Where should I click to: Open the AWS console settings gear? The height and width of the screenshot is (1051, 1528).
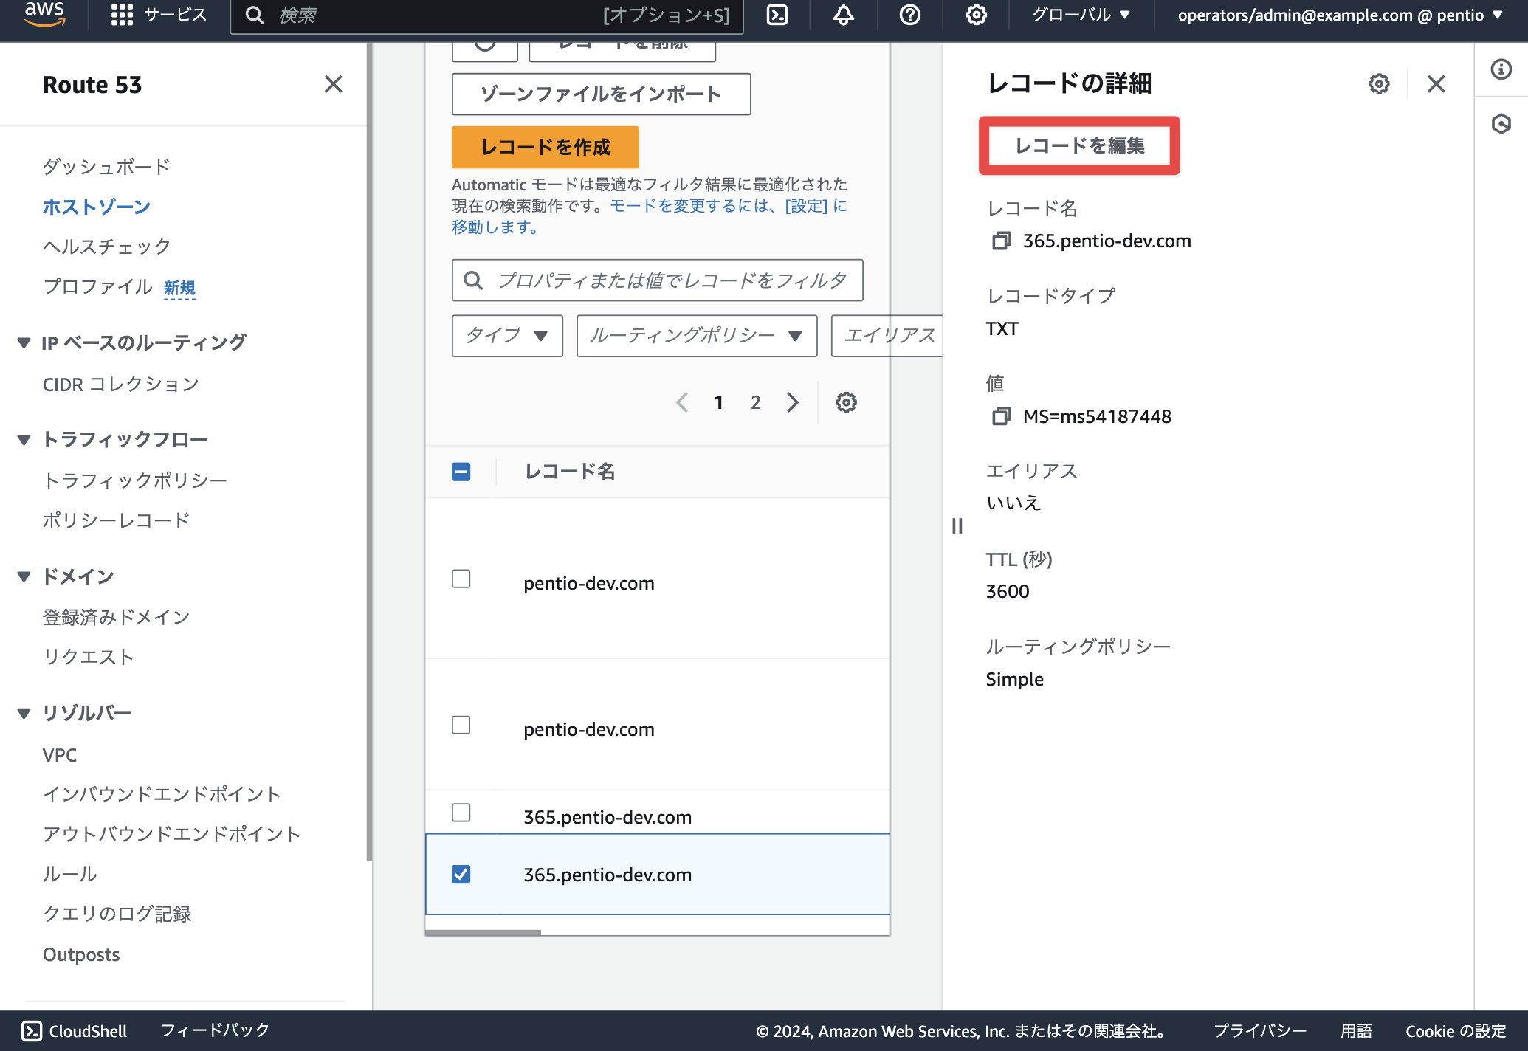(x=976, y=15)
